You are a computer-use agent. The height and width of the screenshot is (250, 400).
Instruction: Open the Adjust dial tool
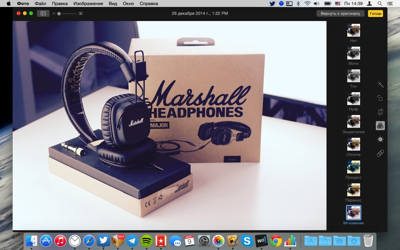(x=380, y=139)
